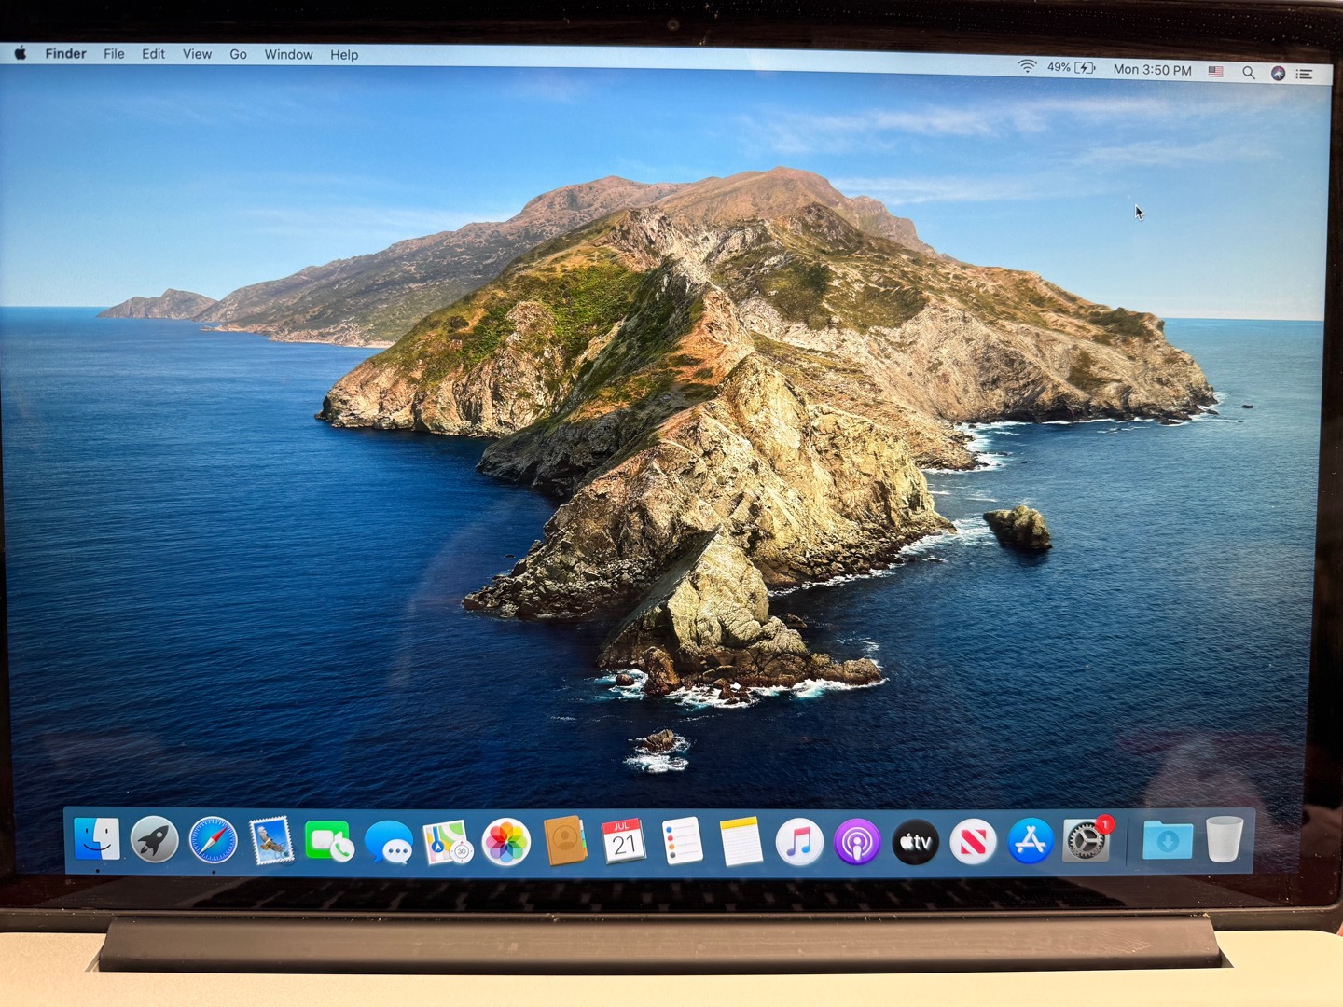The height and width of the screenshot is (1007, 1343).
Task: Open the Downloads folder stack
Action: [x=1167, y=841]
